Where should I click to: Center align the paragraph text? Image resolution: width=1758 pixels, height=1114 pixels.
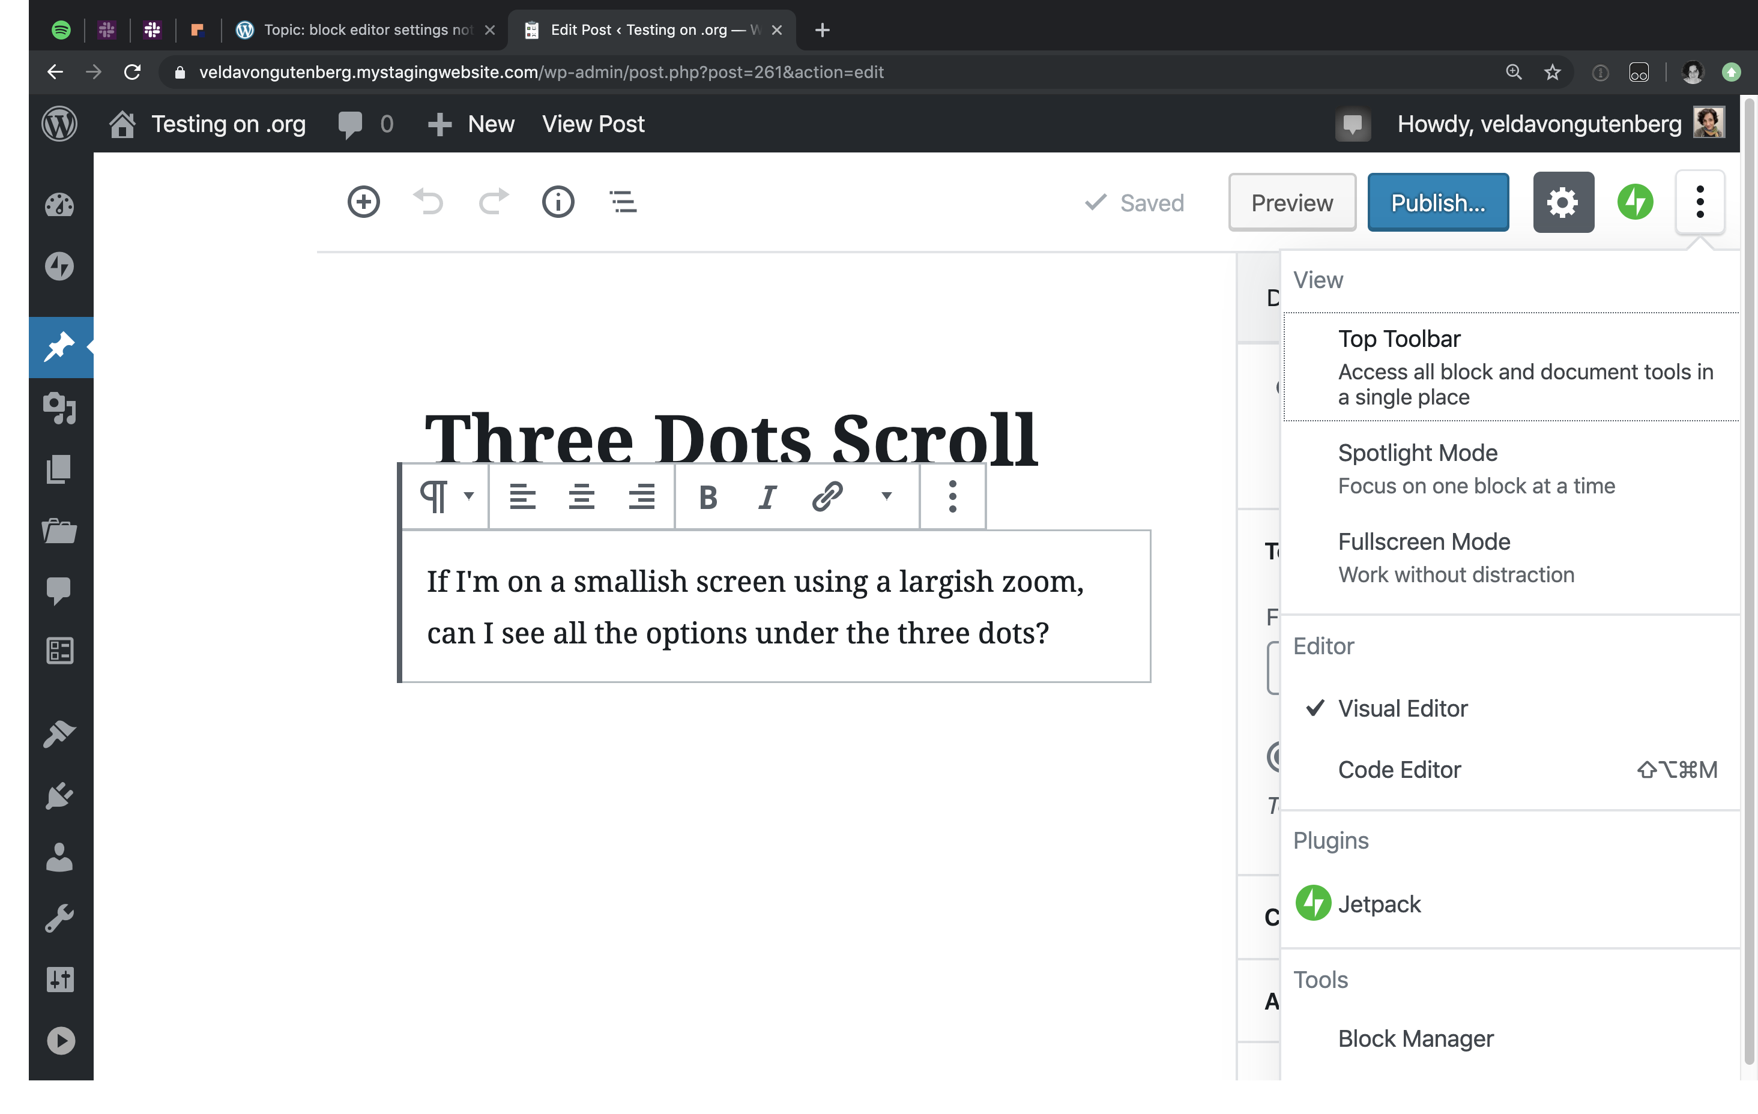581,497
